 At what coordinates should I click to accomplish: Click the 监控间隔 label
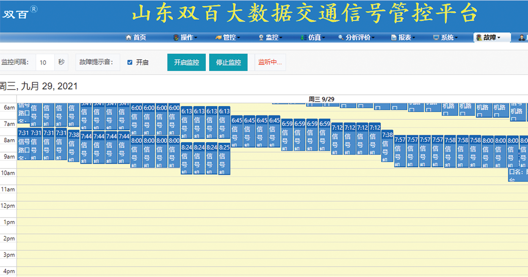point(15,62)
